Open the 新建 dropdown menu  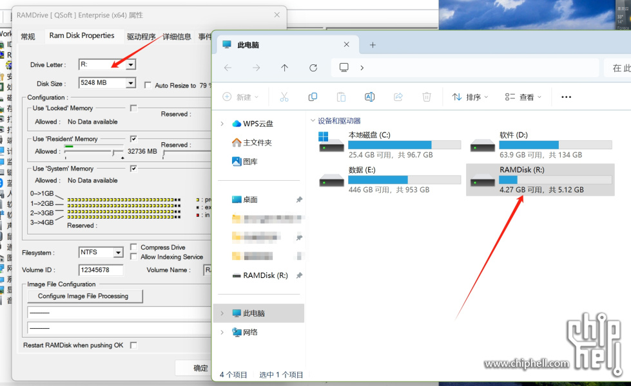tap(240, 96)
